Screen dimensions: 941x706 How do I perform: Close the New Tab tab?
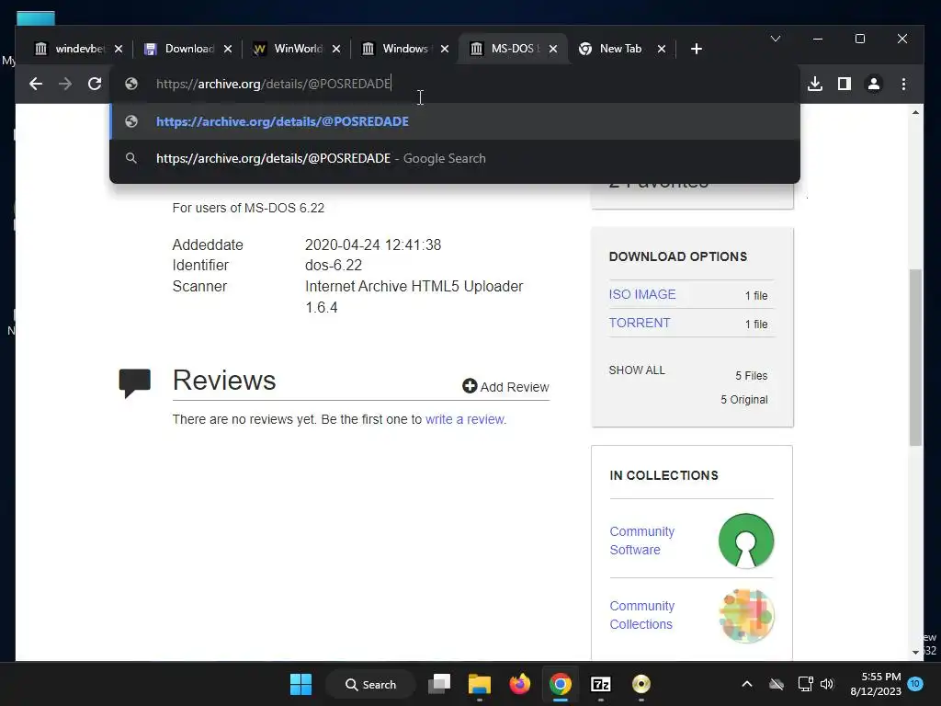pyautogui.click(x=662, y=50)
